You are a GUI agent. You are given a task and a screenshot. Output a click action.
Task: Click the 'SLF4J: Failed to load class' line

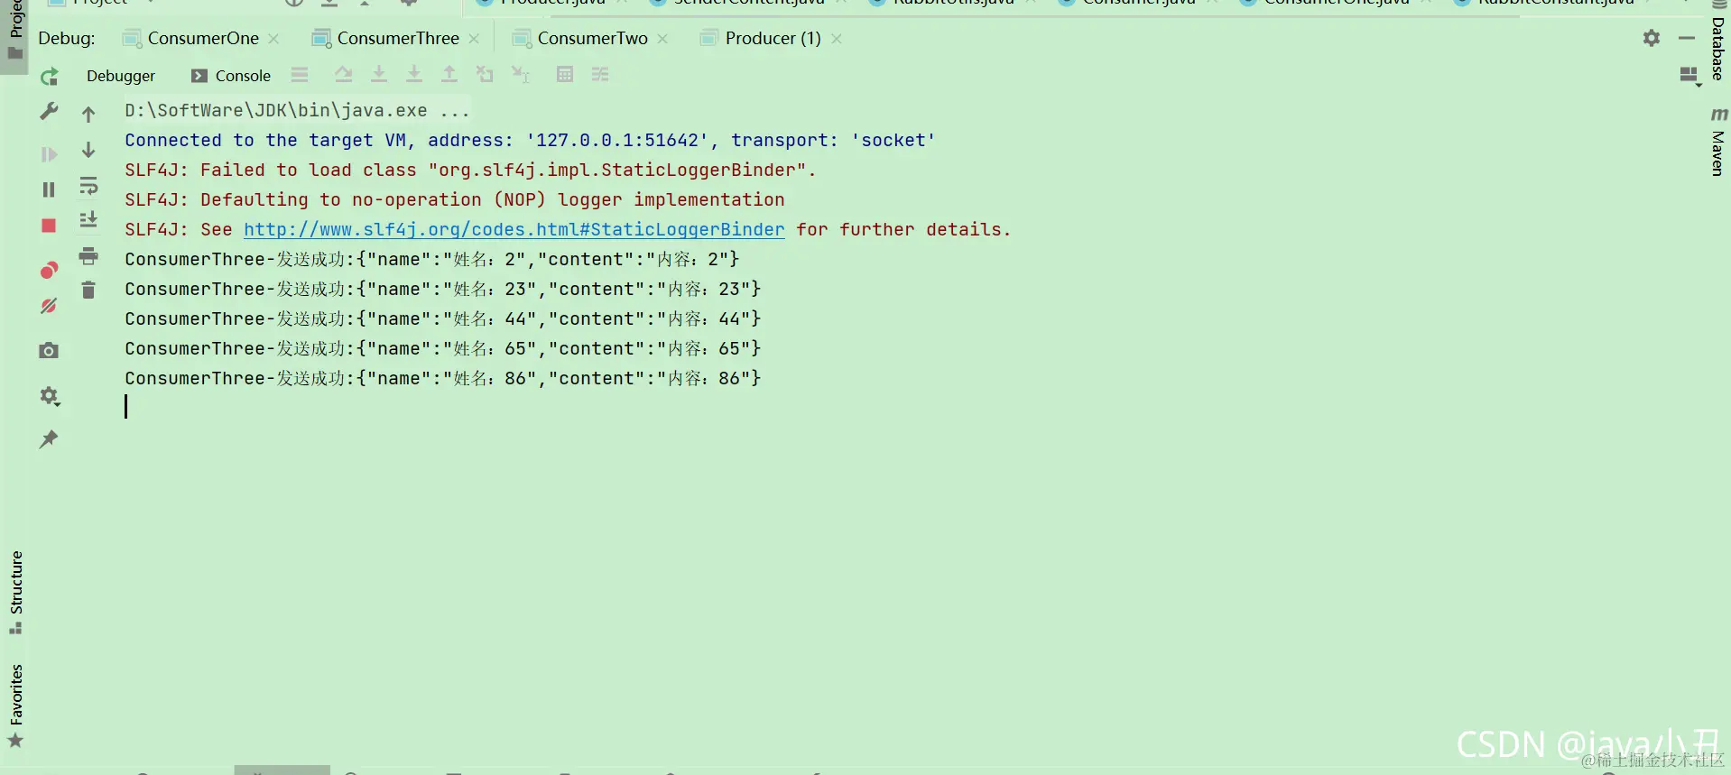pyautogui.click(x=470, y=170)
